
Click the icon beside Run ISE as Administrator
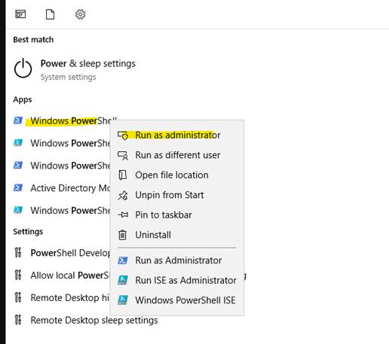pyautogui.click(x=123, y=280)
